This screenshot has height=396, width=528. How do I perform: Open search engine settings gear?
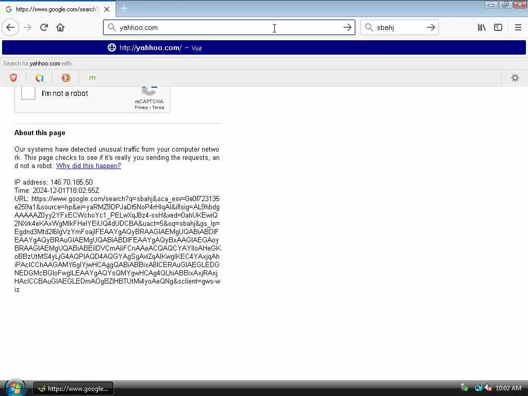515,78
